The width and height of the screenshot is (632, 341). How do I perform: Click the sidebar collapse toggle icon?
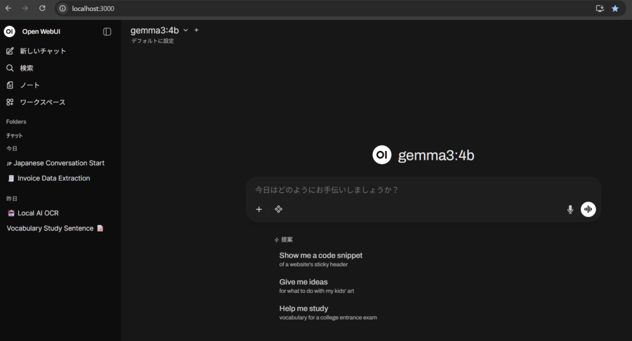click(x=107, y=31)
